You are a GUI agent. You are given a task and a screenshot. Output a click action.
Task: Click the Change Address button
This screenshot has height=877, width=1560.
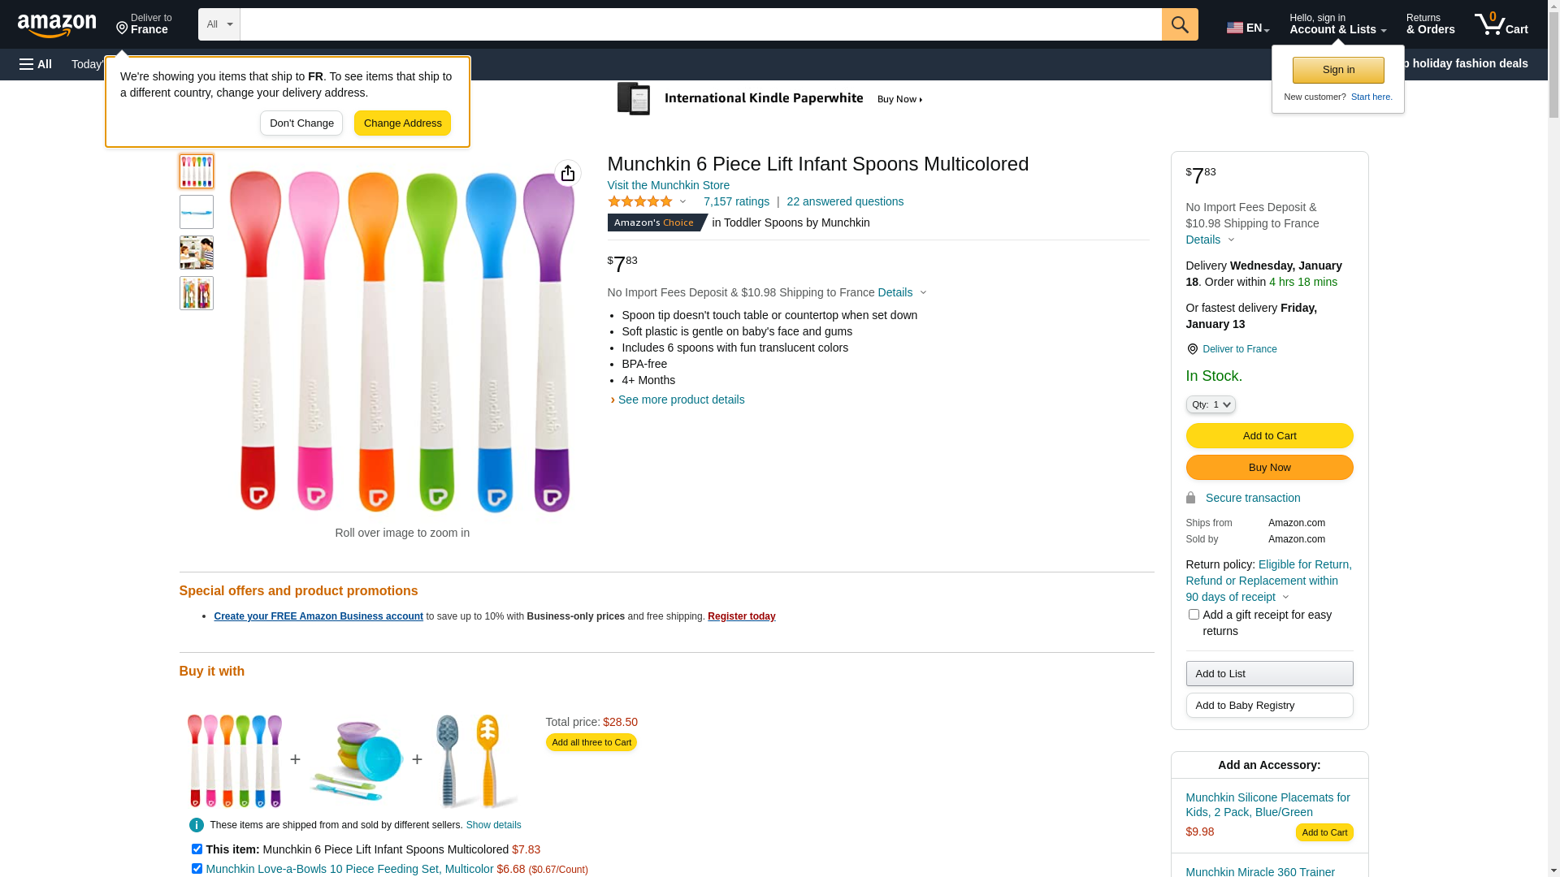click(402, 123)
